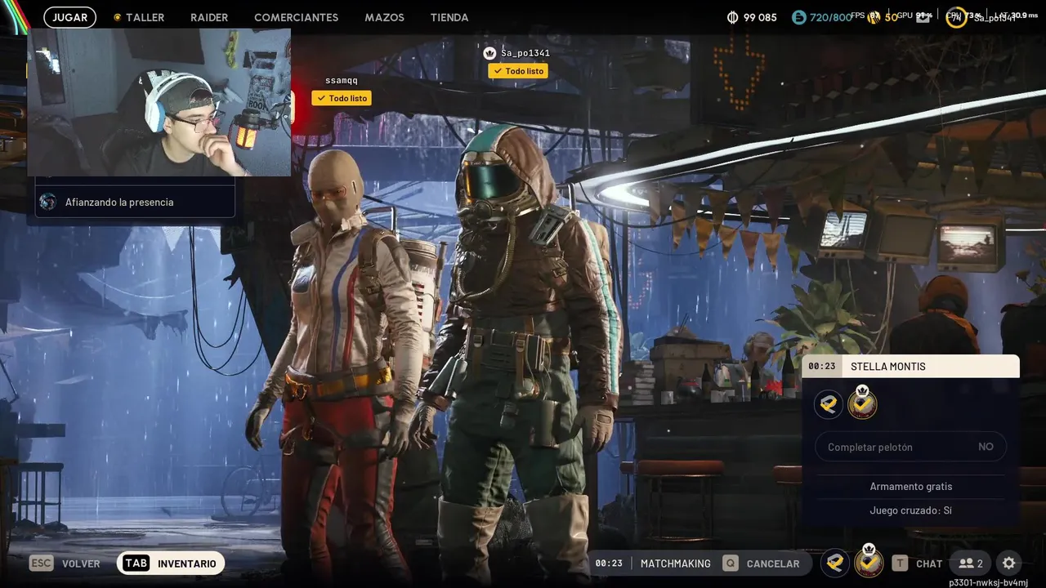The image size is (1046, 588).
Task: Select the player name Sa_po1341 above the character
Action: 525,53
